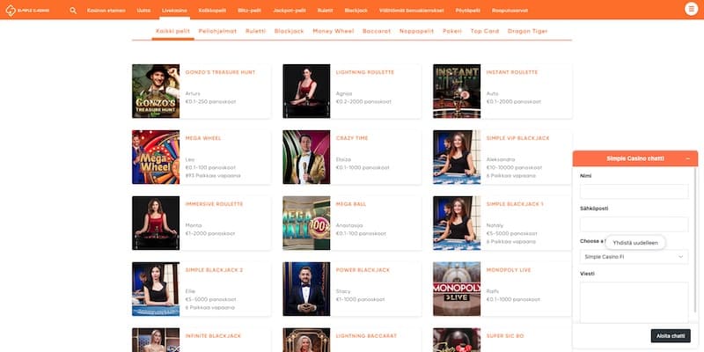Open Blitz-pelit in top navigation
The image size is (704, 352).
(250, 11)
